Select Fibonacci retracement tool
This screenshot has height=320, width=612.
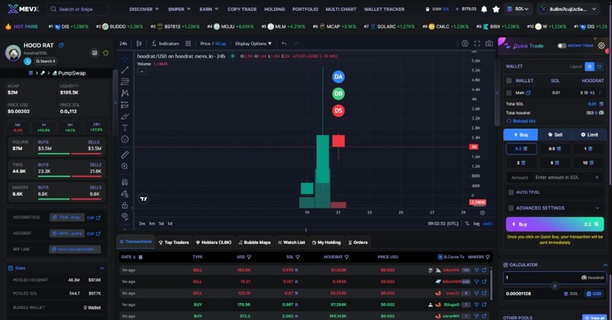click(125, 81)
